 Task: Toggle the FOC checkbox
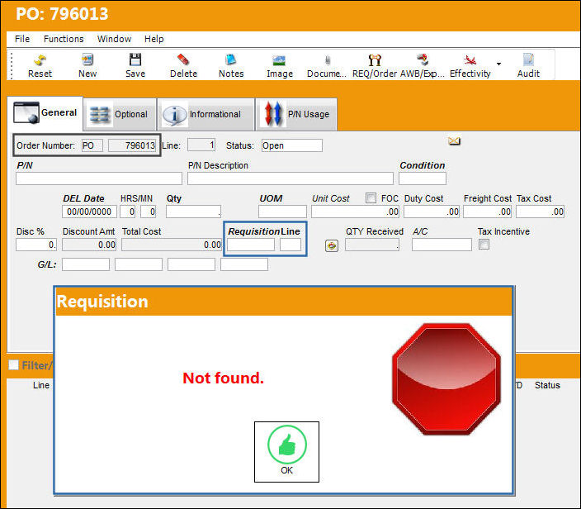[371, 197]
